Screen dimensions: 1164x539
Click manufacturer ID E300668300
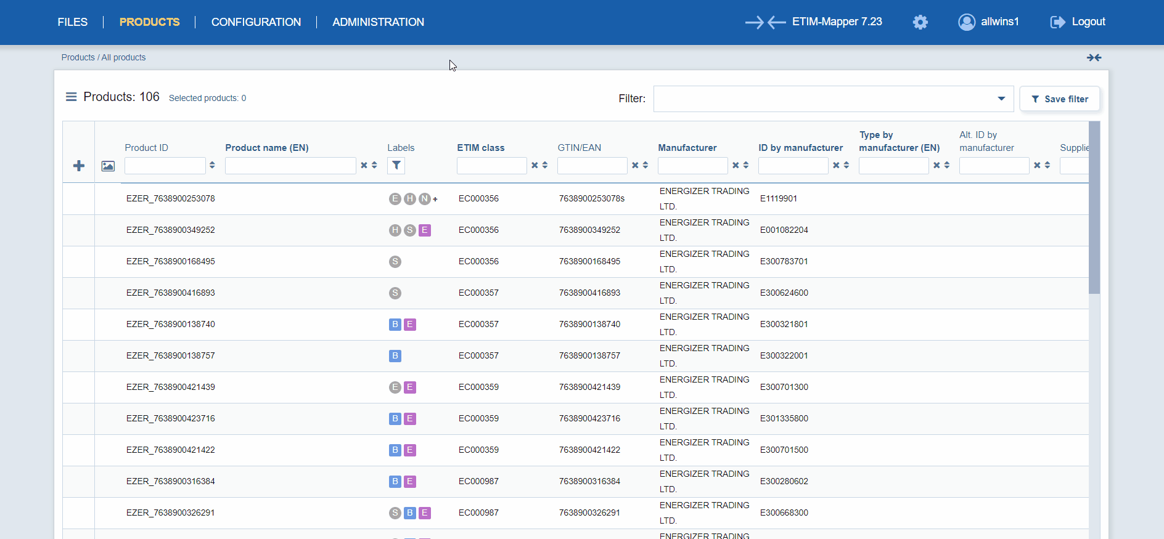(784, 513)
